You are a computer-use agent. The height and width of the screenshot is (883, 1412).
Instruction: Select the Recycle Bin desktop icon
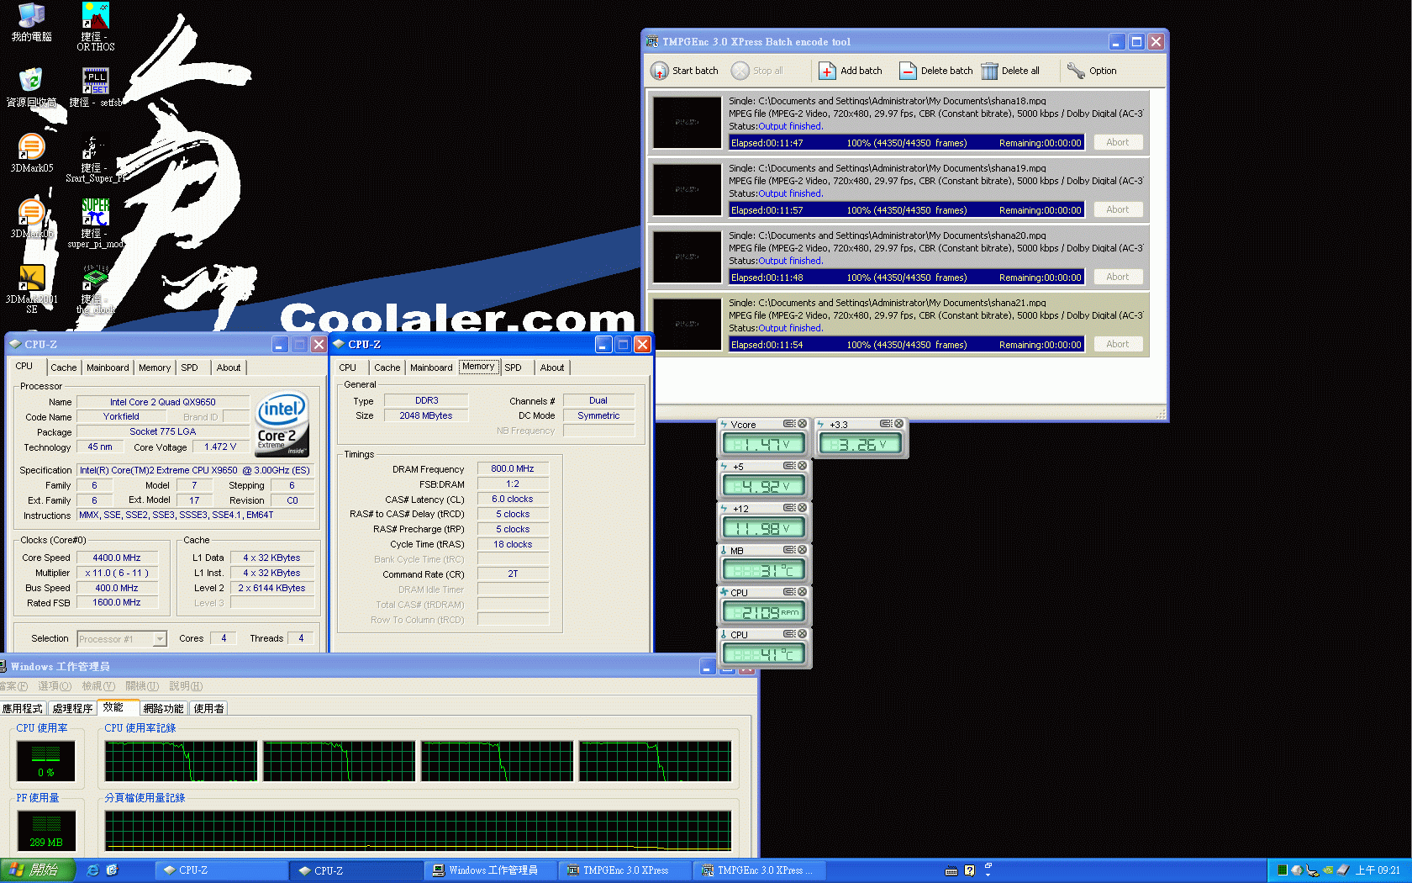[x=32, y=81]
